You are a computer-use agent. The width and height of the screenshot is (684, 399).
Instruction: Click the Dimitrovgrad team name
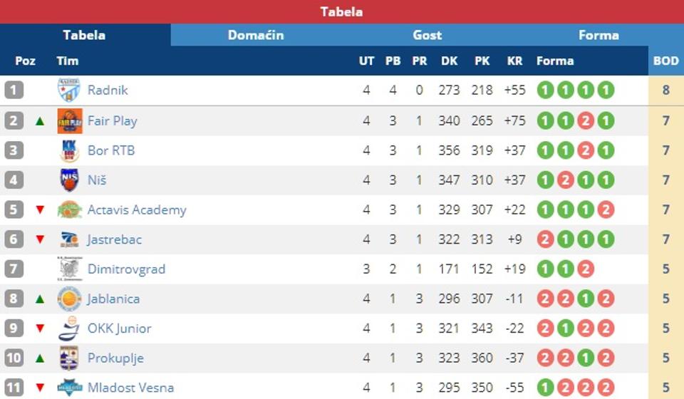(x=126, y=269)
